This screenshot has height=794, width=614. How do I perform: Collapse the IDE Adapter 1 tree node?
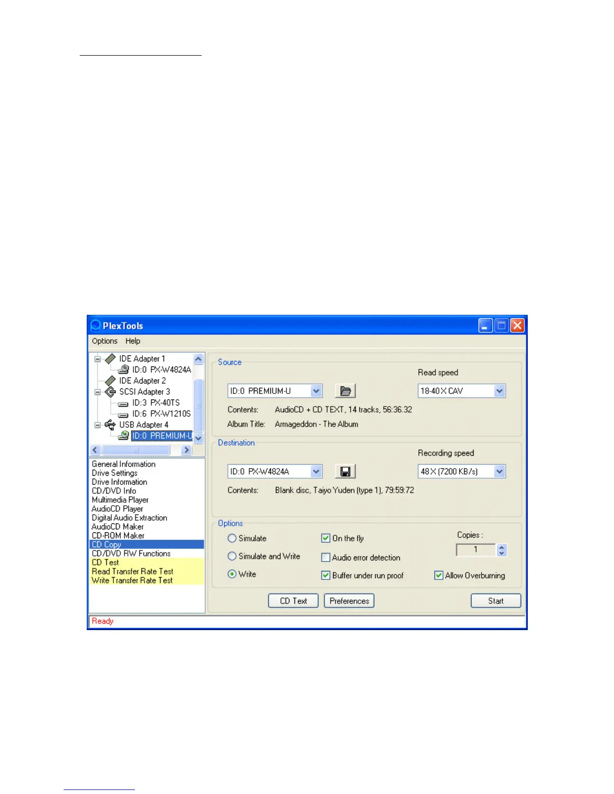click(98, 359)
